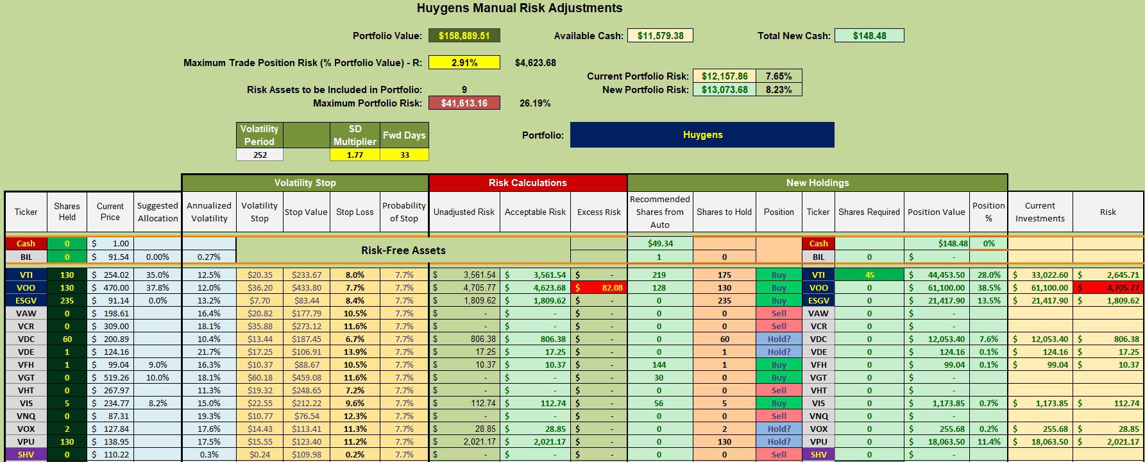The width and height of the screenshot is (1145, 462).
Task: Click the New Holdings section header
Action: (817, 183)
